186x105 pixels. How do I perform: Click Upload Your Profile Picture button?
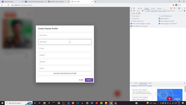(x=65, y=73)
